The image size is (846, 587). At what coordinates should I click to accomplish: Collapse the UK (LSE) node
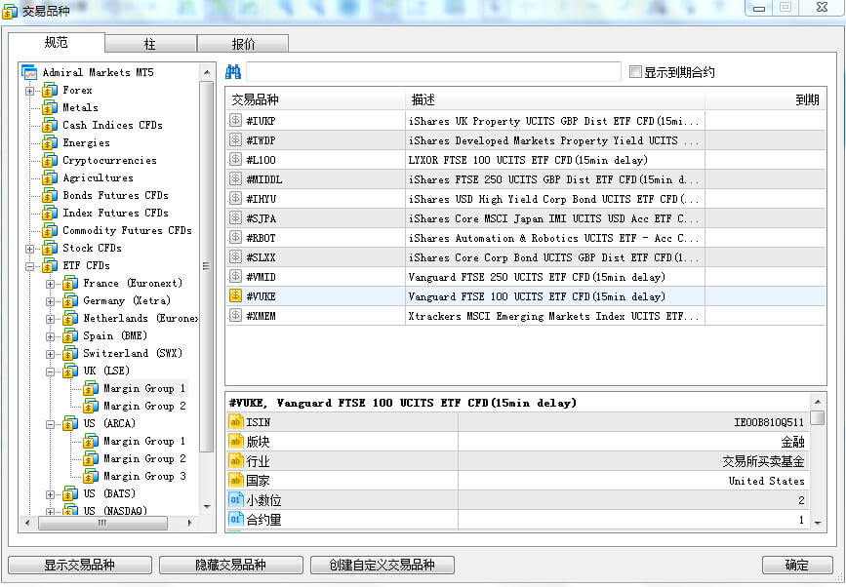click(x=50, y=372)
